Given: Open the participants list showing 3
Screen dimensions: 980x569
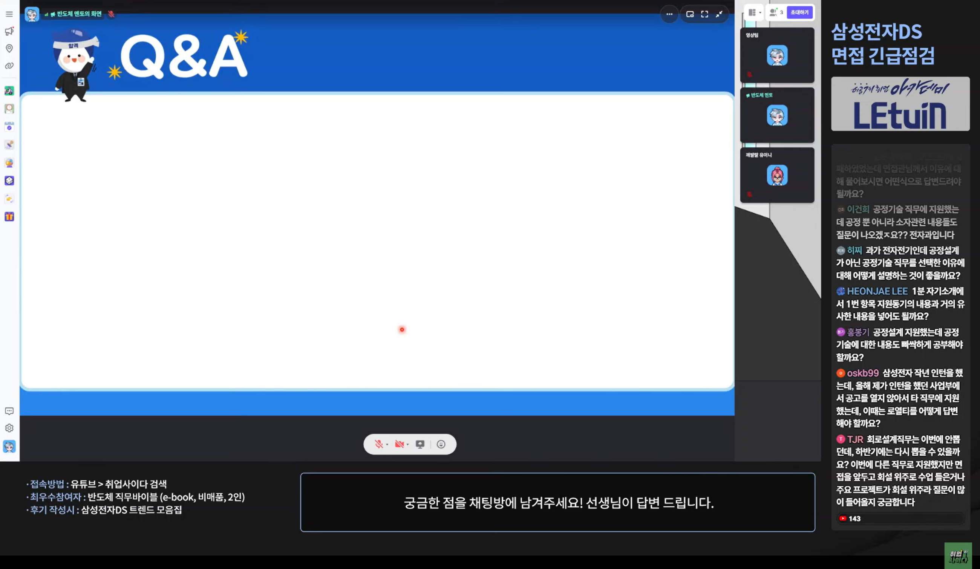Looking at the screenshot, I should [776, 12].
